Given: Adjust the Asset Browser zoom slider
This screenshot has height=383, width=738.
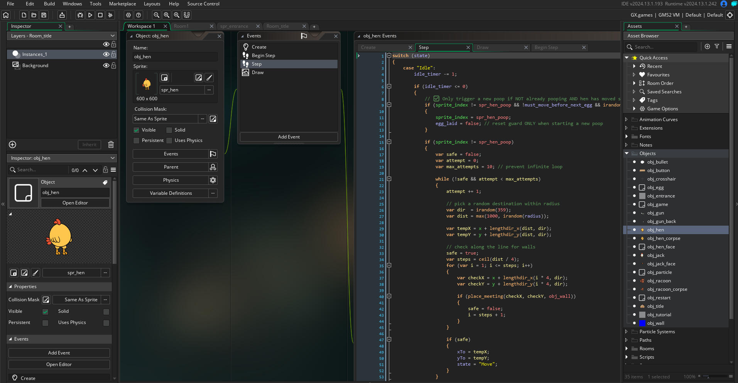Looking at the screenshot, I should (x=708, y=376).
